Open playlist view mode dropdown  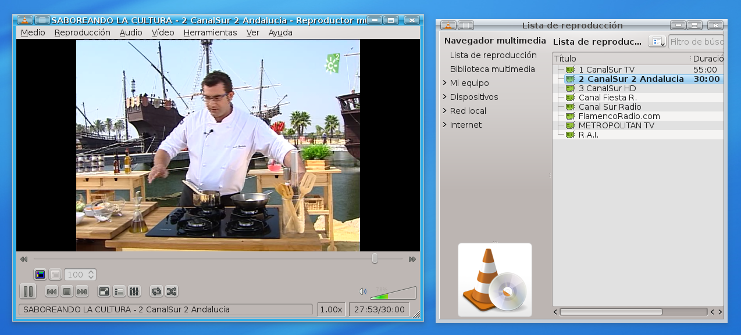point(657,41)
